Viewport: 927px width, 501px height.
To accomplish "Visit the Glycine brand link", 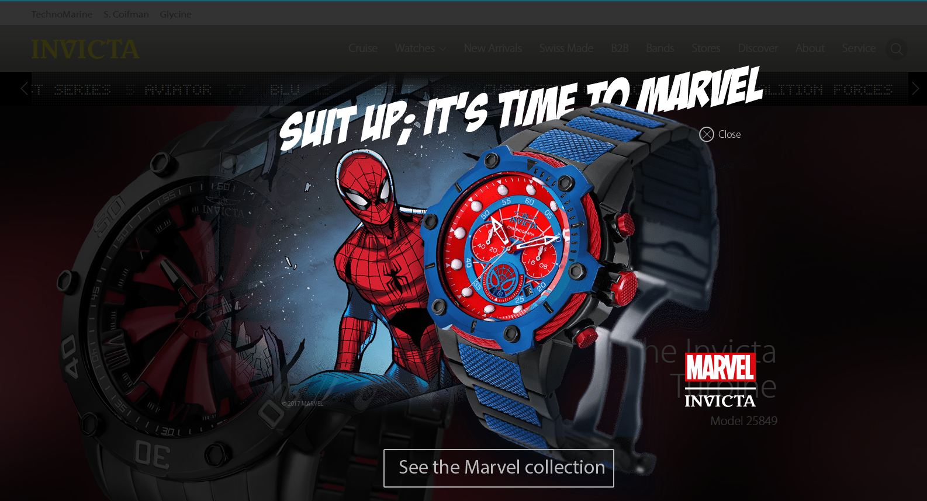I will 175,14.
